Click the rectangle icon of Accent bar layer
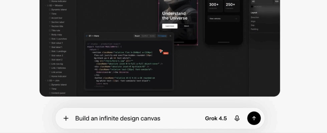 (x=50, y=18)
